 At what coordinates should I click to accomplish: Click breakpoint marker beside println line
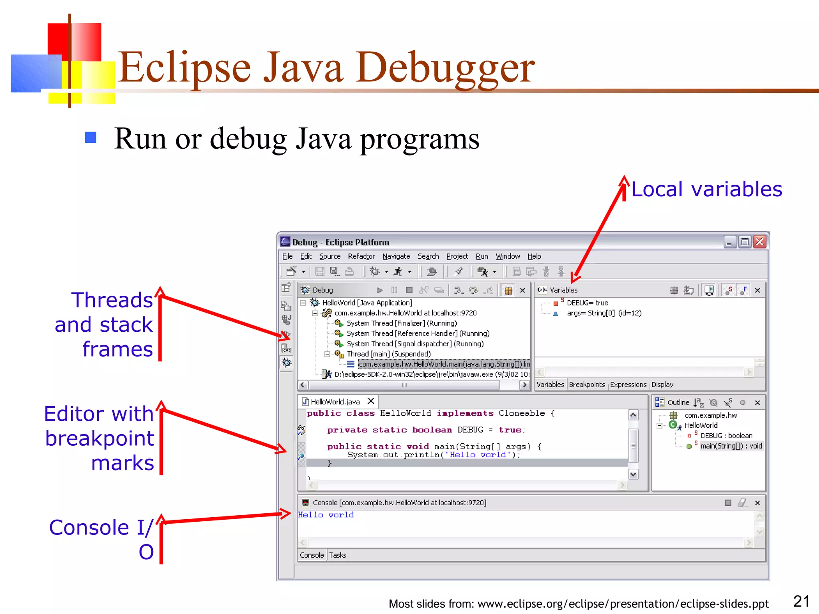pyautogui.click(x=302, y=456)
